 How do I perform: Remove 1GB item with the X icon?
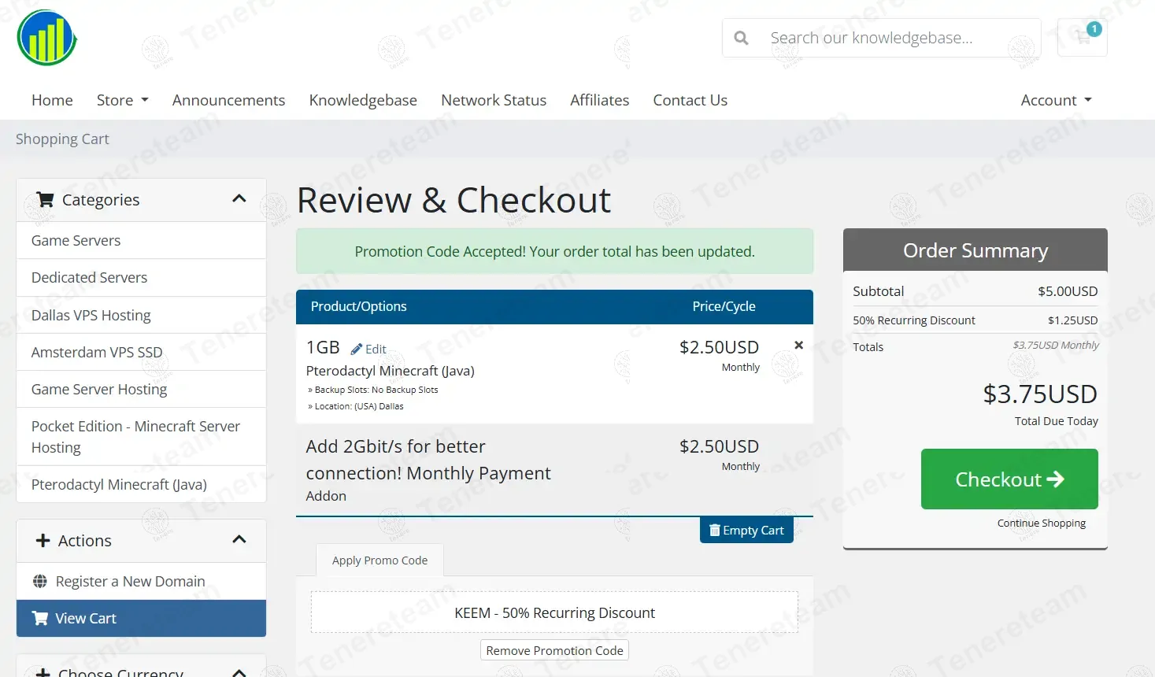coord(798,346)
